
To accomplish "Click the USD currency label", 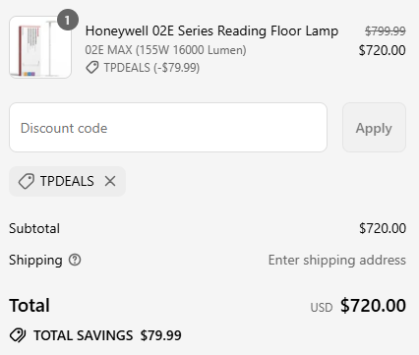I will (322, 308).
